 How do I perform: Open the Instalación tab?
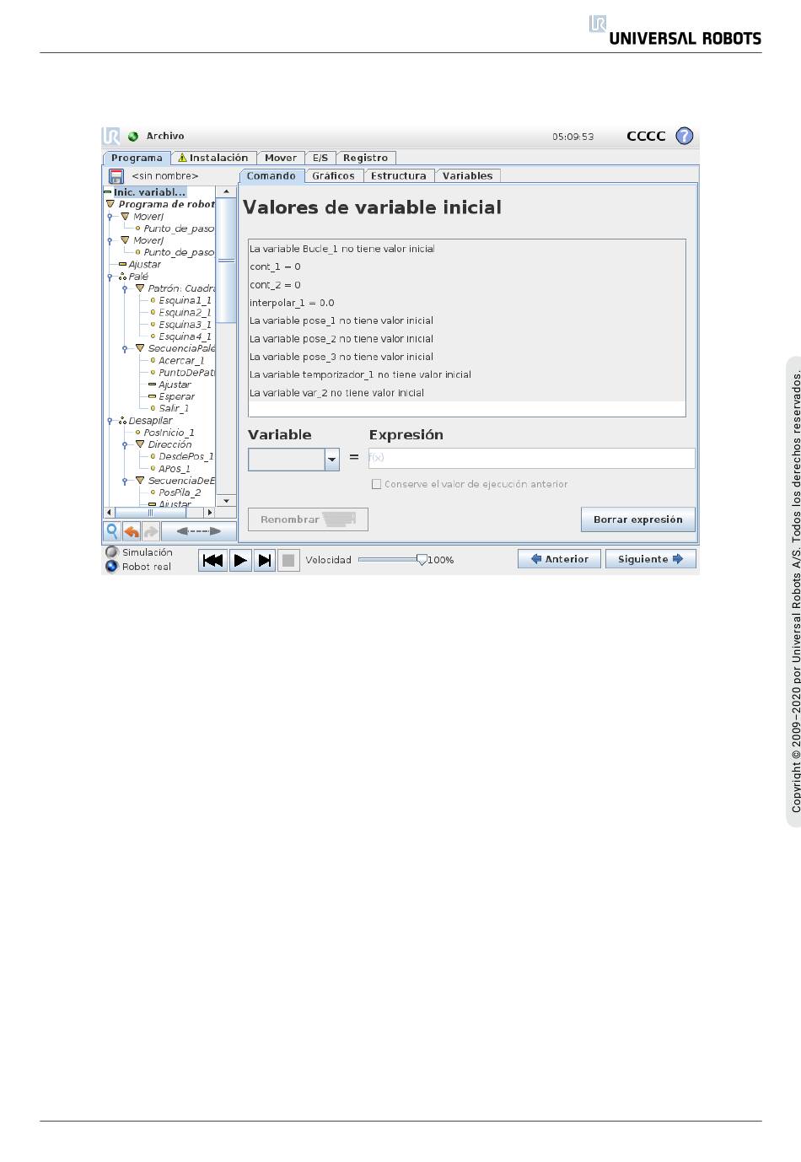click(x=212, y=158)
